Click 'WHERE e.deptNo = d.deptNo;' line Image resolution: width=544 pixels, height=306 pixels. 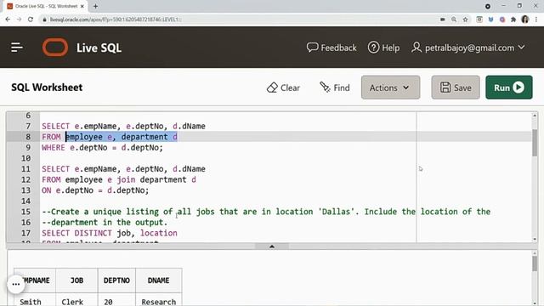coord(102,147)
